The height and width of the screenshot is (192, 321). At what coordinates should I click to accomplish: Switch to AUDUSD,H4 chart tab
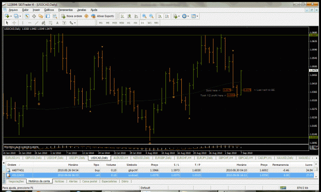[x=121, y=158]
